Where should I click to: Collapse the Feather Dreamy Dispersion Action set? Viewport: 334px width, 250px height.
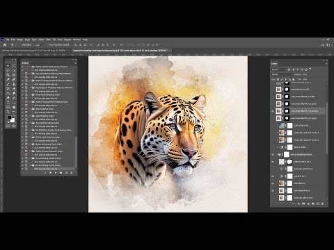click(30, 151)
